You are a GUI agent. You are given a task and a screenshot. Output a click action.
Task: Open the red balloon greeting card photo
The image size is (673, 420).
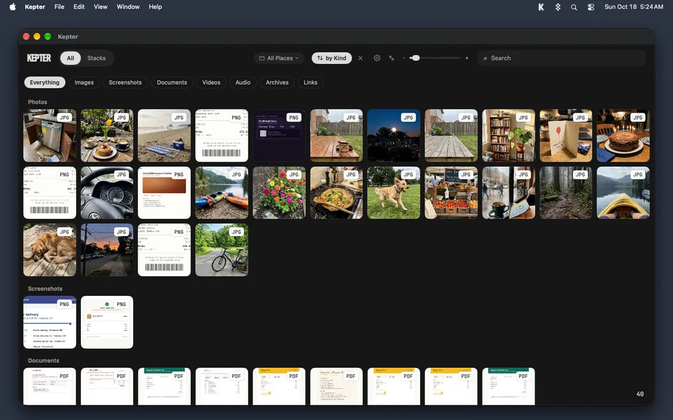[x=566, y=136]
